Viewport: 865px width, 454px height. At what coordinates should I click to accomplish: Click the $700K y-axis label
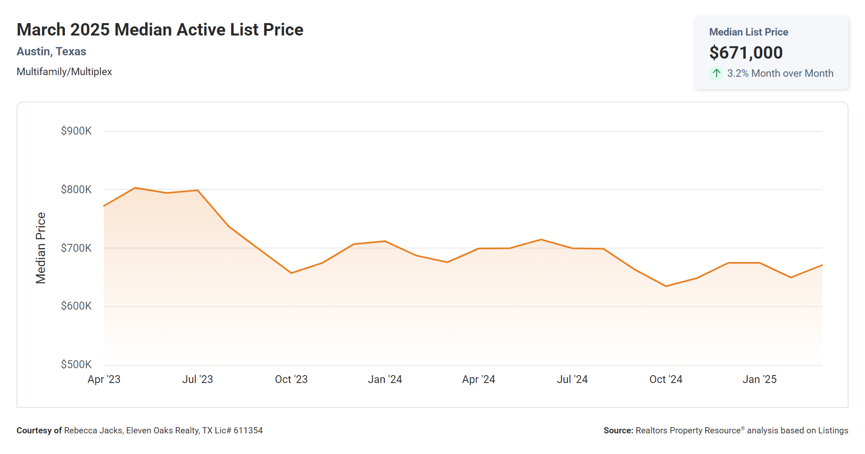pos(76,248)
